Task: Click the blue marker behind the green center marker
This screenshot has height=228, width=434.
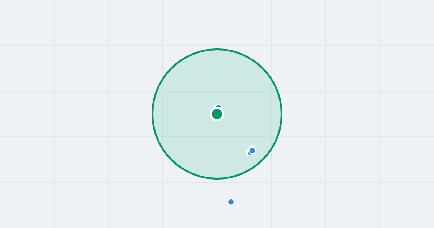Action: (218, 106)
